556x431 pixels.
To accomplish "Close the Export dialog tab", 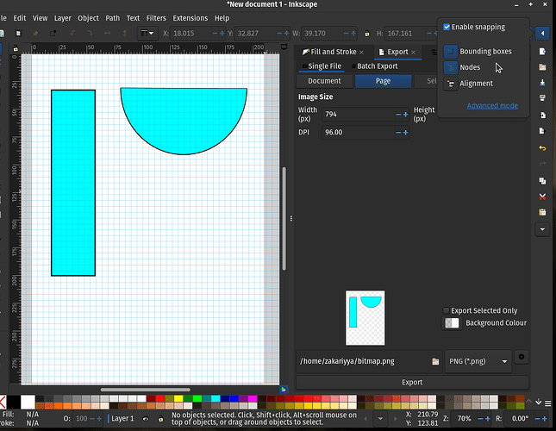I will coord(413,52).
